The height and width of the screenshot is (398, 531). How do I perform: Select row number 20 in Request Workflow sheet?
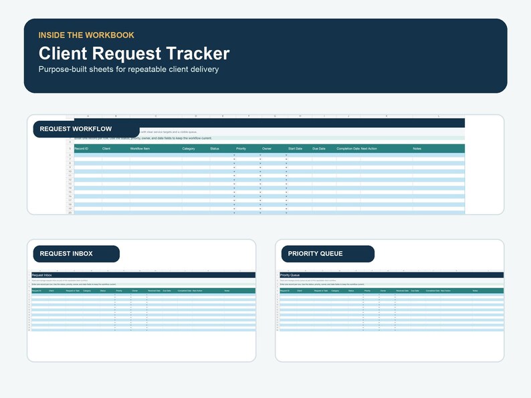tap(70, 213)
